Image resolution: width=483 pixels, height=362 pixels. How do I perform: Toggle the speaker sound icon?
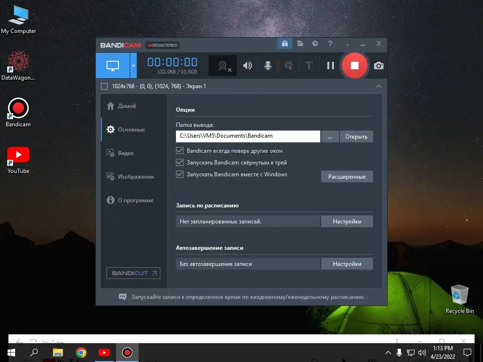[x=247, y=66]
